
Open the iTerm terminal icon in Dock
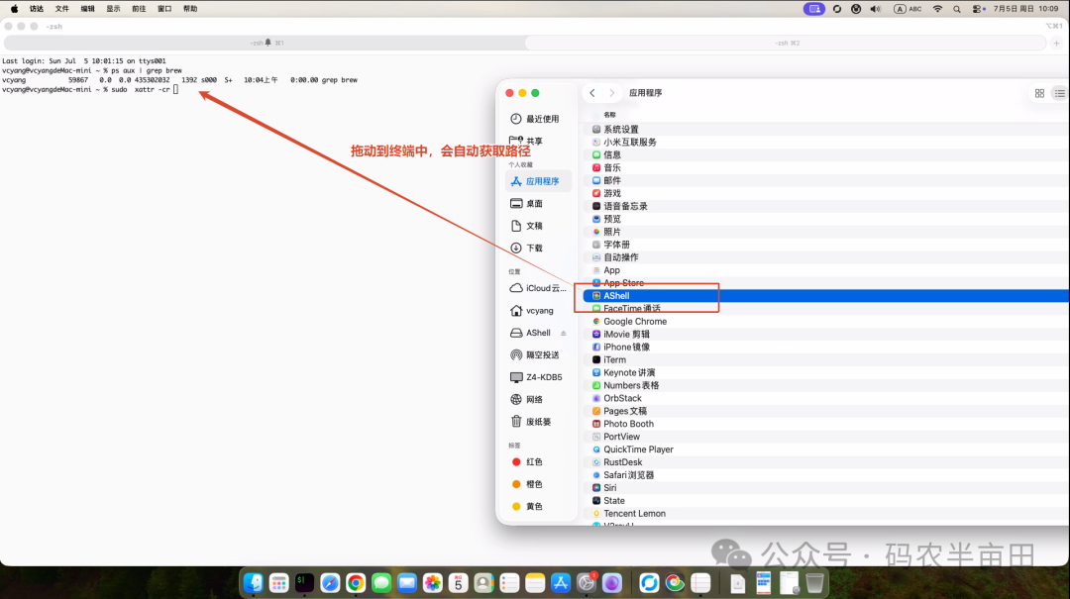coord(304,582)
